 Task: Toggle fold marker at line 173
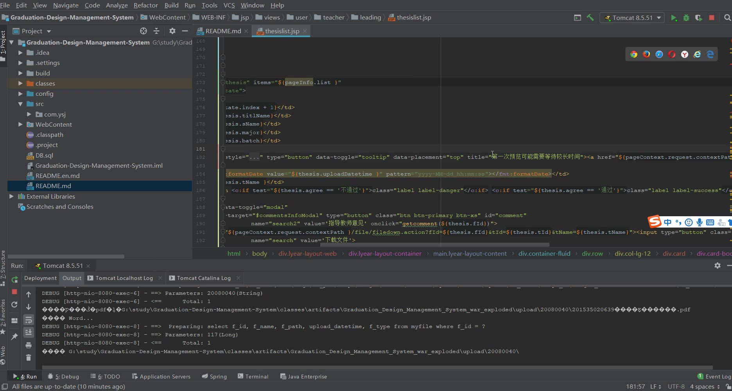(223, 82)
